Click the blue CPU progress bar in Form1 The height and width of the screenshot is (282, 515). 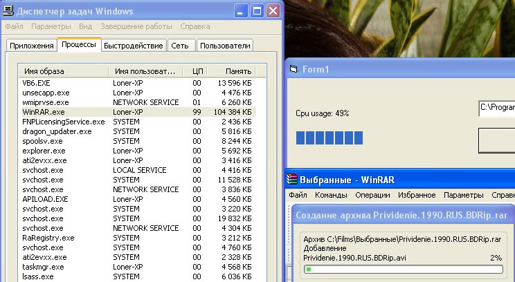[329, 138]
